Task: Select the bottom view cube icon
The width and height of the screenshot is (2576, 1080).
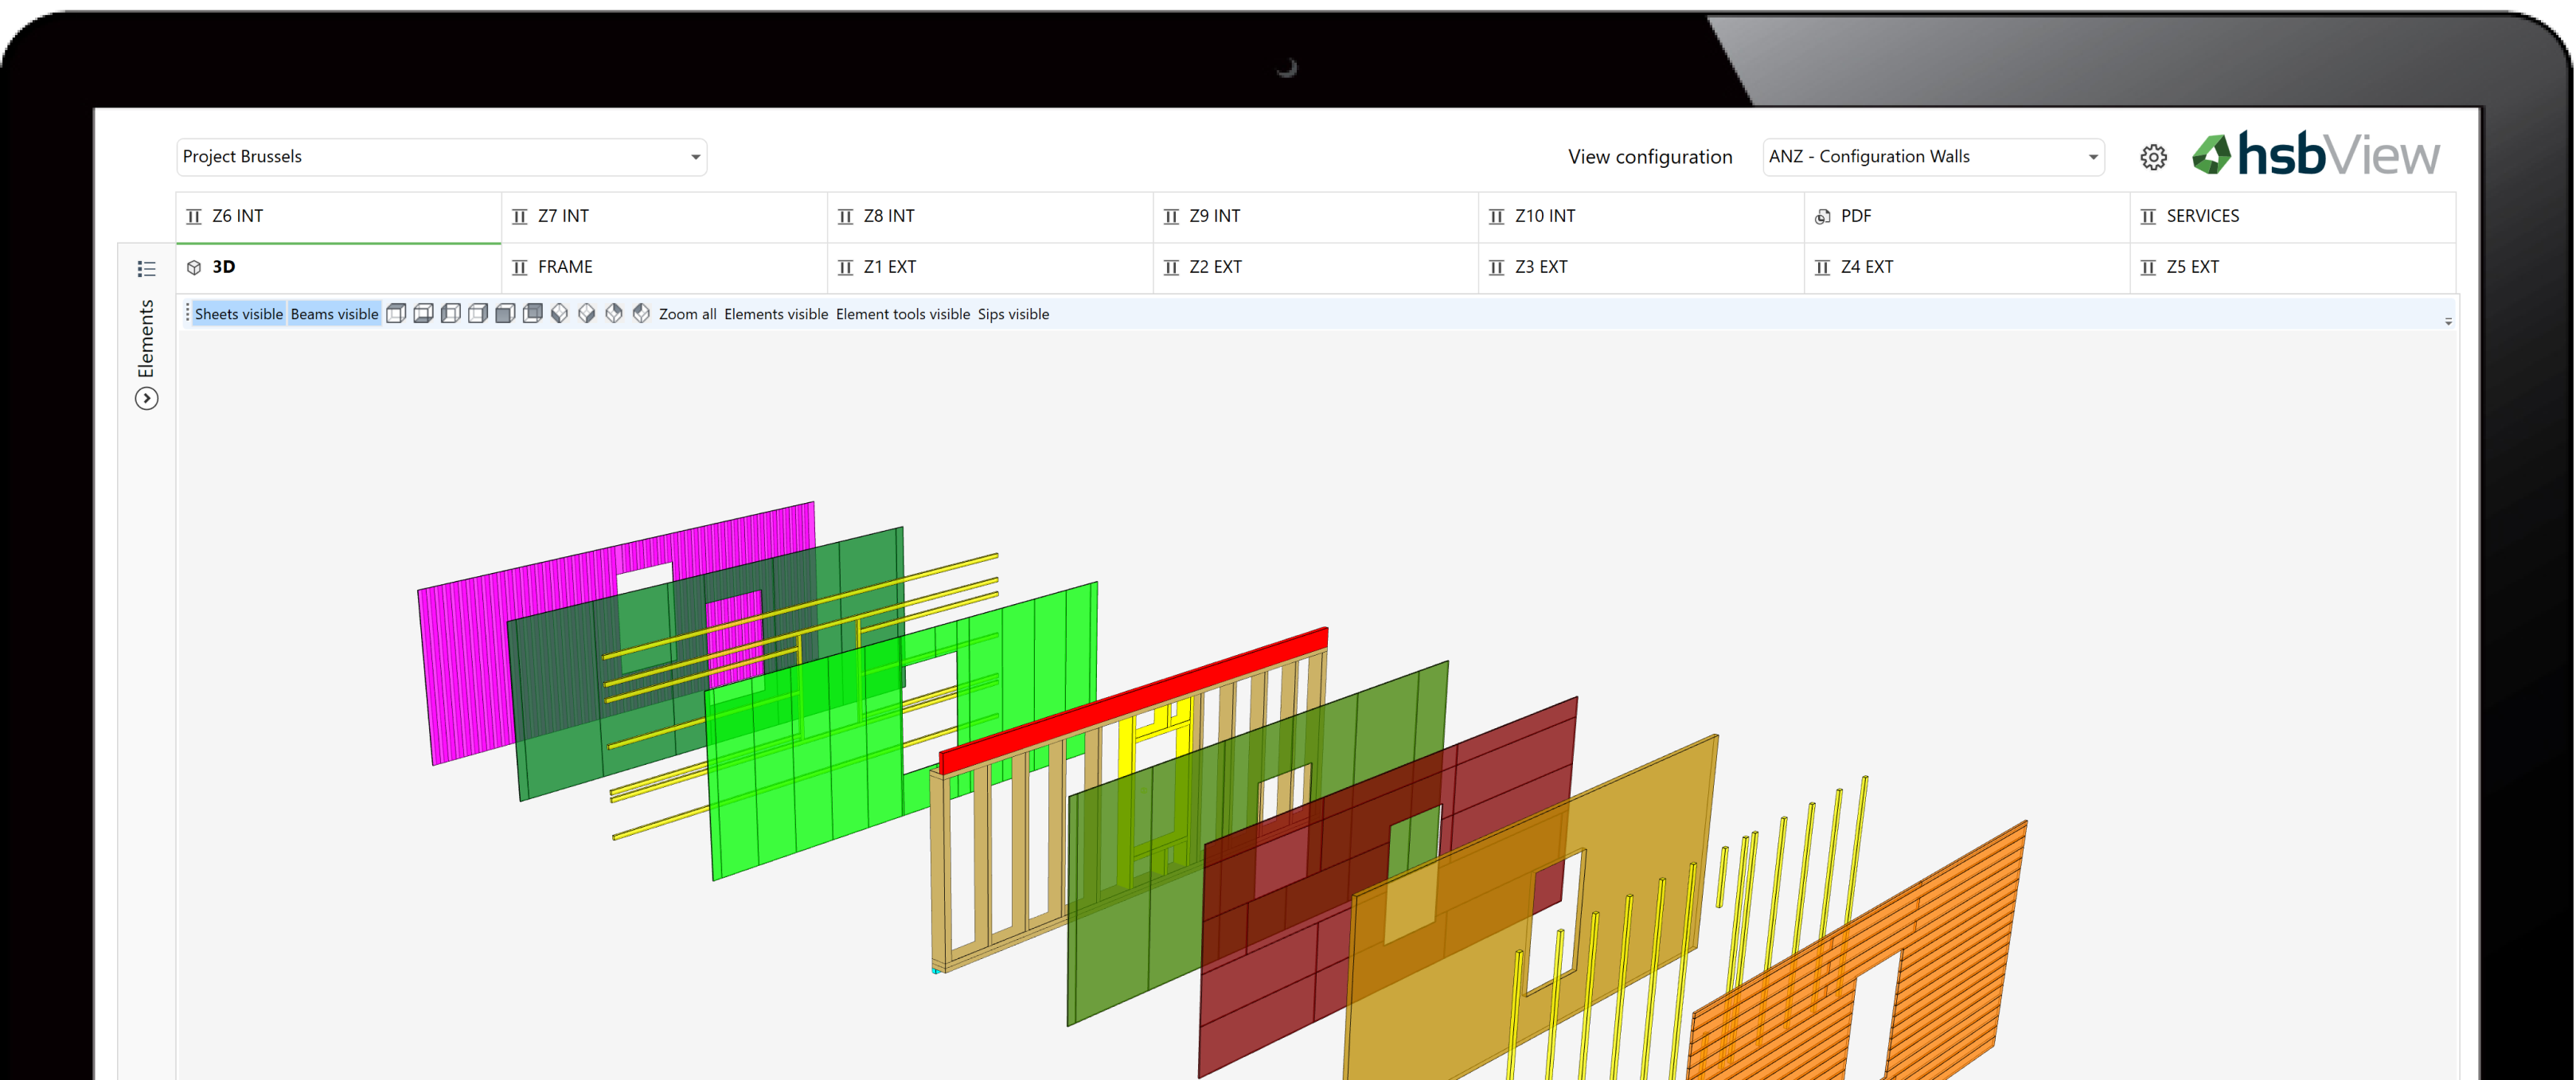Action: point(423,314)
